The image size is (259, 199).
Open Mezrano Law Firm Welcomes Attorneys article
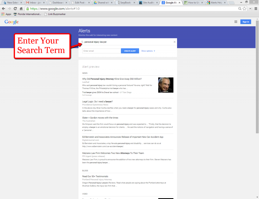pos(113,153)
